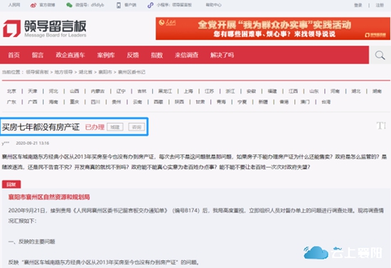The height and width of the screenshot is (268, 391).
Task: Select 西藏 in the province list
Action: point(159,102)
